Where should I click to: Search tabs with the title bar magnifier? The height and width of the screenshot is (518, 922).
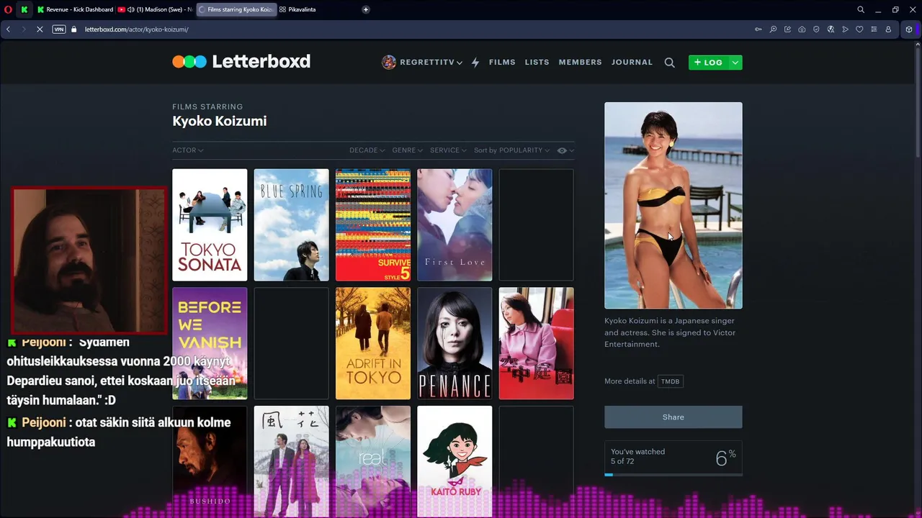click(x=861, y=9)
